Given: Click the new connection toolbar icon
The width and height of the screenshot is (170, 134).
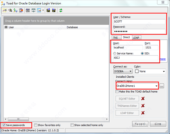Looking at the screenshot, I should (x=5, y=10).
